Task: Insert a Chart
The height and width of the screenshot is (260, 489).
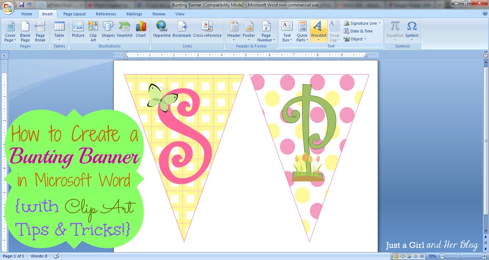Action: [x=141, y=29]
